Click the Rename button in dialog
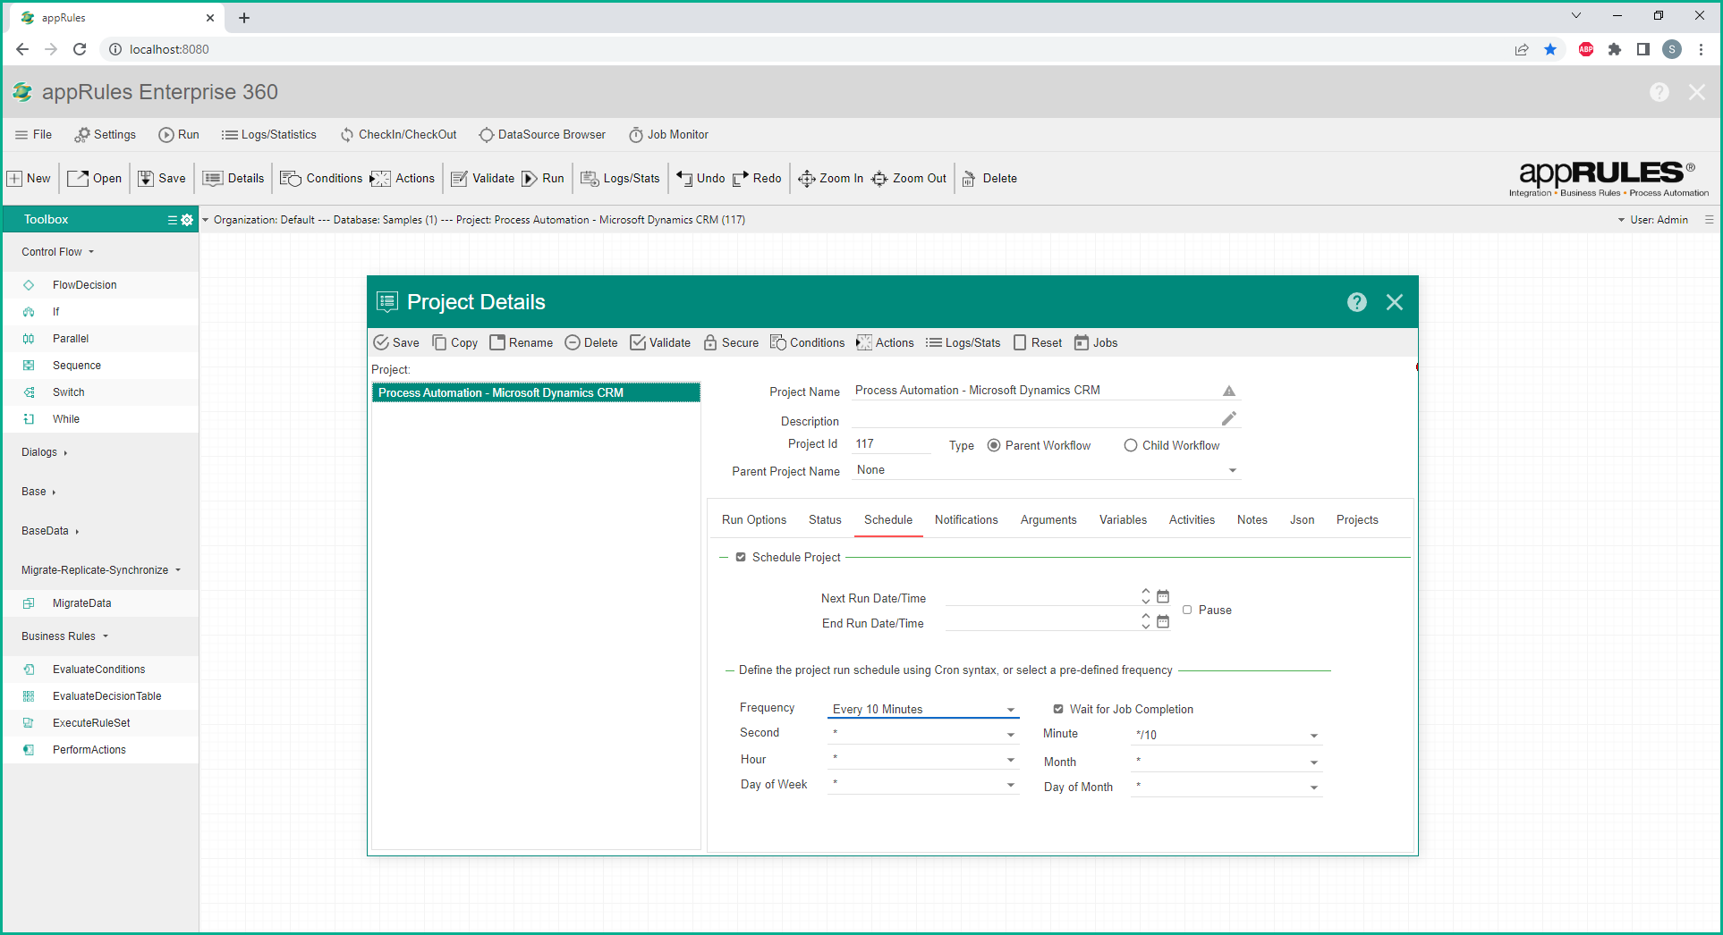The width and height of the screenshot is (1723, 935). coord(522,342)
